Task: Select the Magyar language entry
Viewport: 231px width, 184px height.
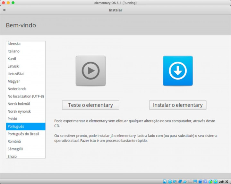Action: click(x=13, y=81)
